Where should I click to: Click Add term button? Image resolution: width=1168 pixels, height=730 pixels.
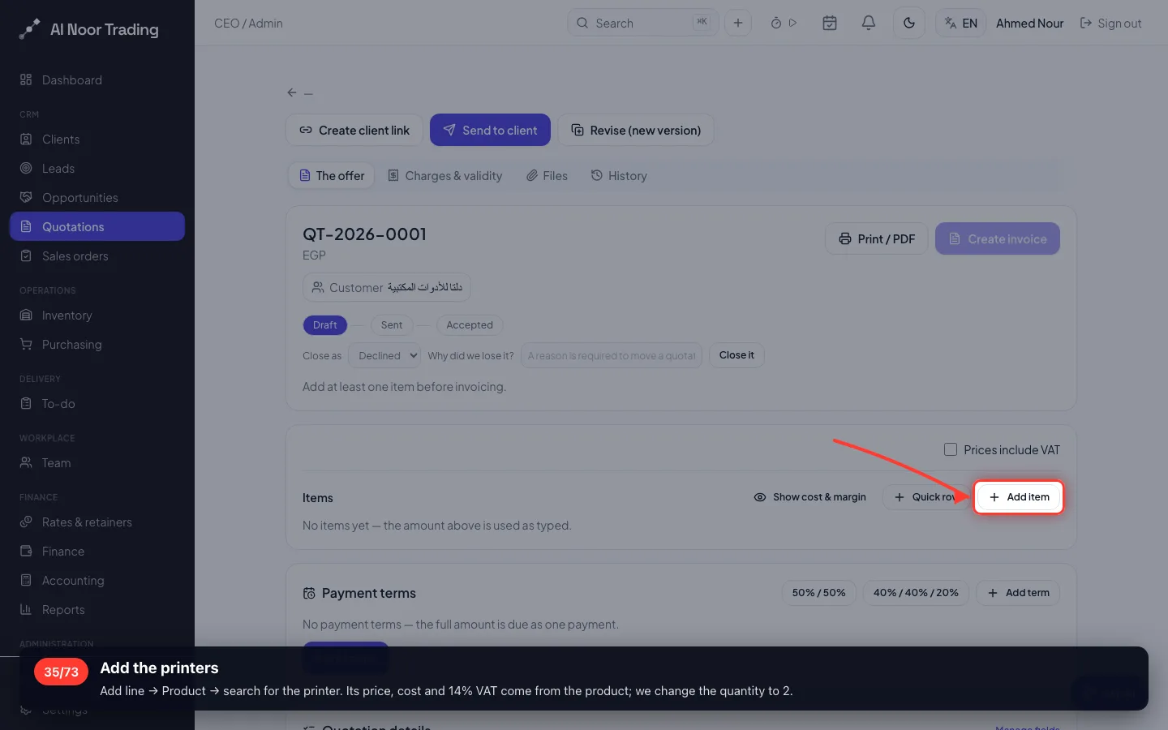(1018, 593)
